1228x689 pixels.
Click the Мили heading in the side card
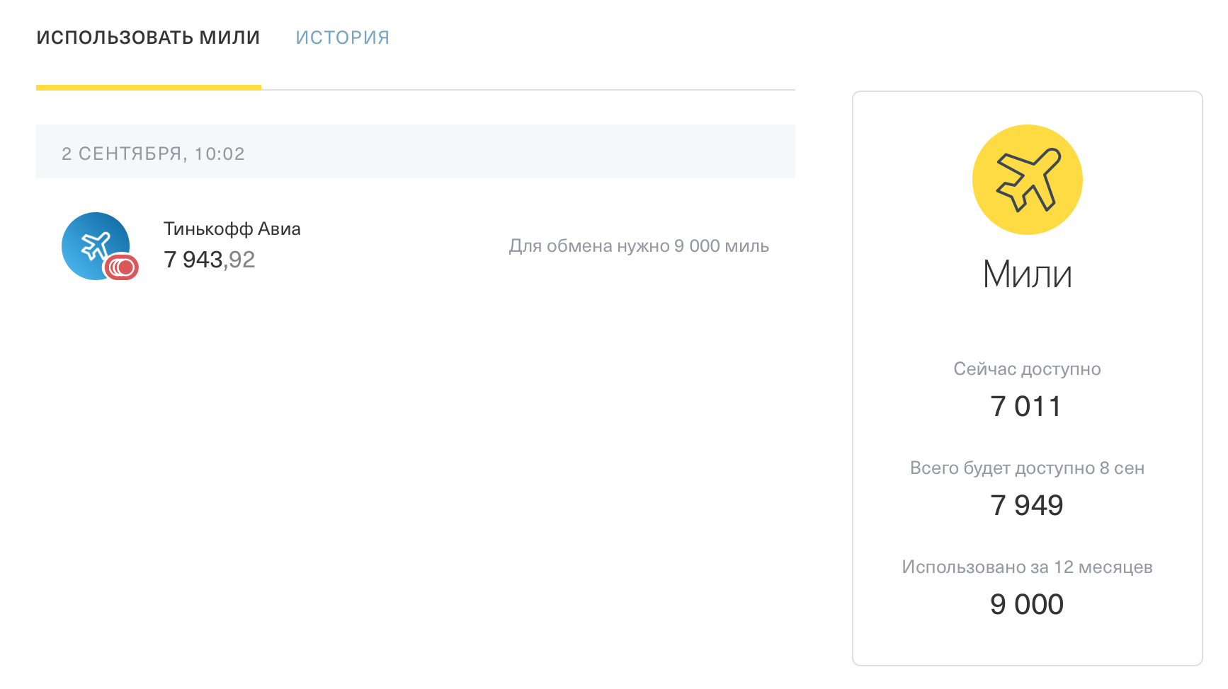tap(1028, 274)
